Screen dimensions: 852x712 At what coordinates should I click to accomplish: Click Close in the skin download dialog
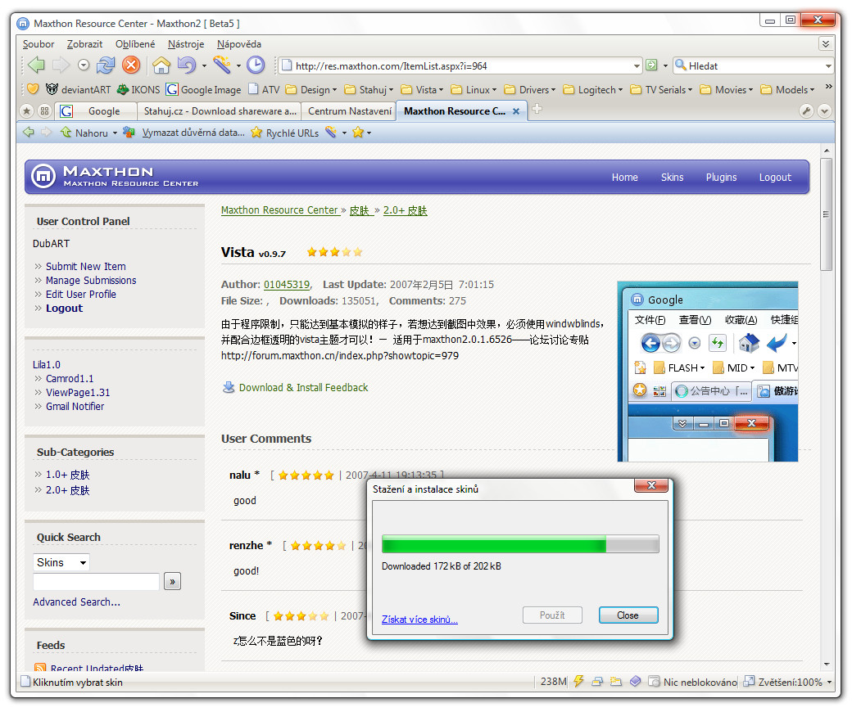(x=628, y=615)
